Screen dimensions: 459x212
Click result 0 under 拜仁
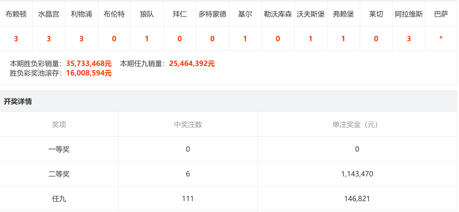pos(180,39)
